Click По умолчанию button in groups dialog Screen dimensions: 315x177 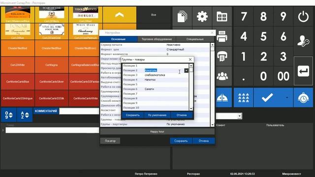[157, 115]
